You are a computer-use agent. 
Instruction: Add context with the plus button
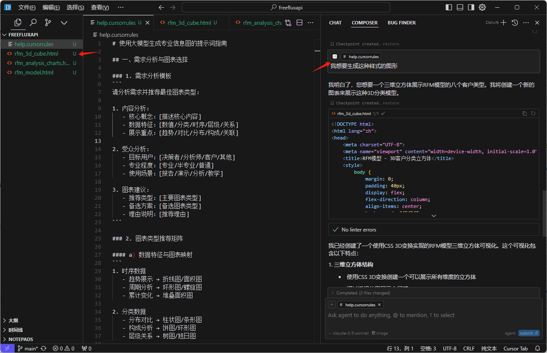[332, 305]
